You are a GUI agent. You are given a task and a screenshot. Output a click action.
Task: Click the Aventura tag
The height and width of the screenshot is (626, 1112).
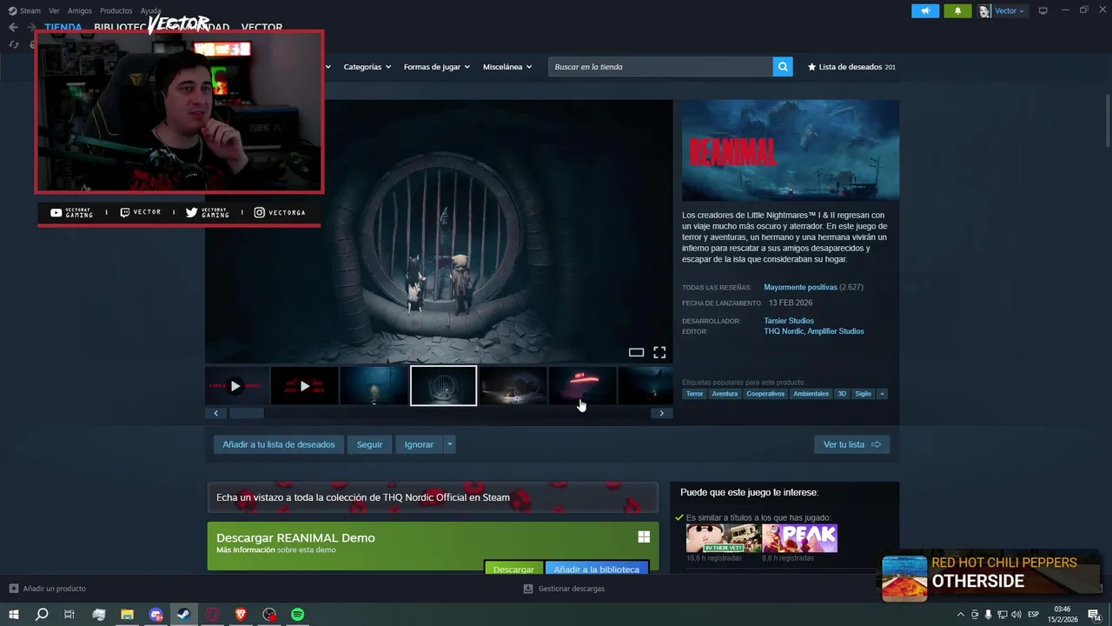(x=725, y=394)
